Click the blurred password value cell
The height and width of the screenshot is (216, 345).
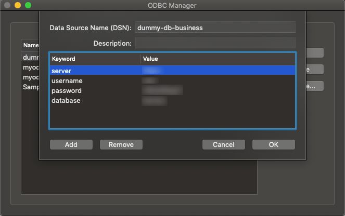point(162,90)
